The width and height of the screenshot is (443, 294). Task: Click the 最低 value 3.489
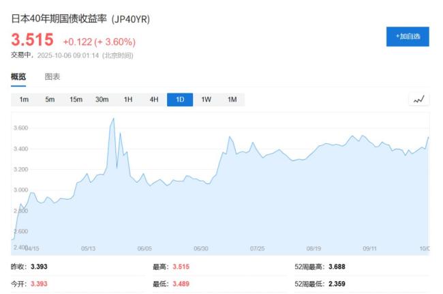[x=181, y=284]
